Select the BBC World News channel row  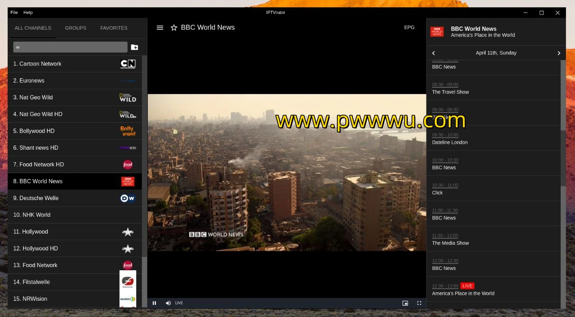[75, 181]
